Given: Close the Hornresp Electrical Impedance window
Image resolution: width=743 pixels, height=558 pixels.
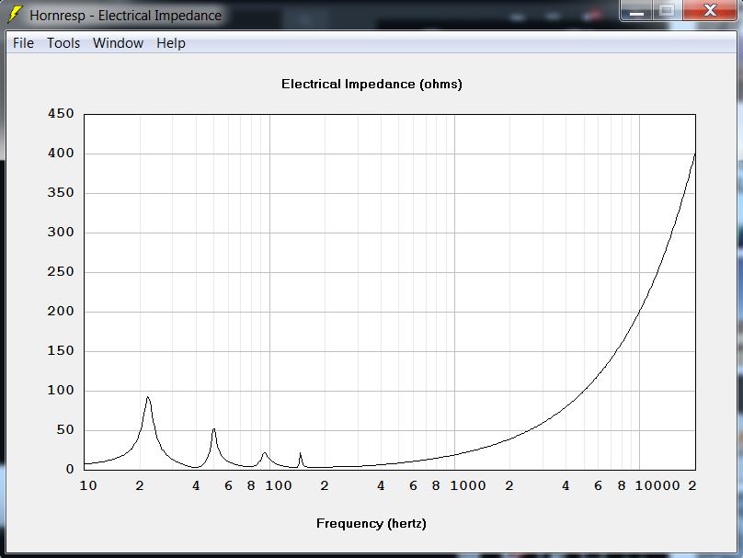Looking at the screenshot, I should [x=710, y=10].
